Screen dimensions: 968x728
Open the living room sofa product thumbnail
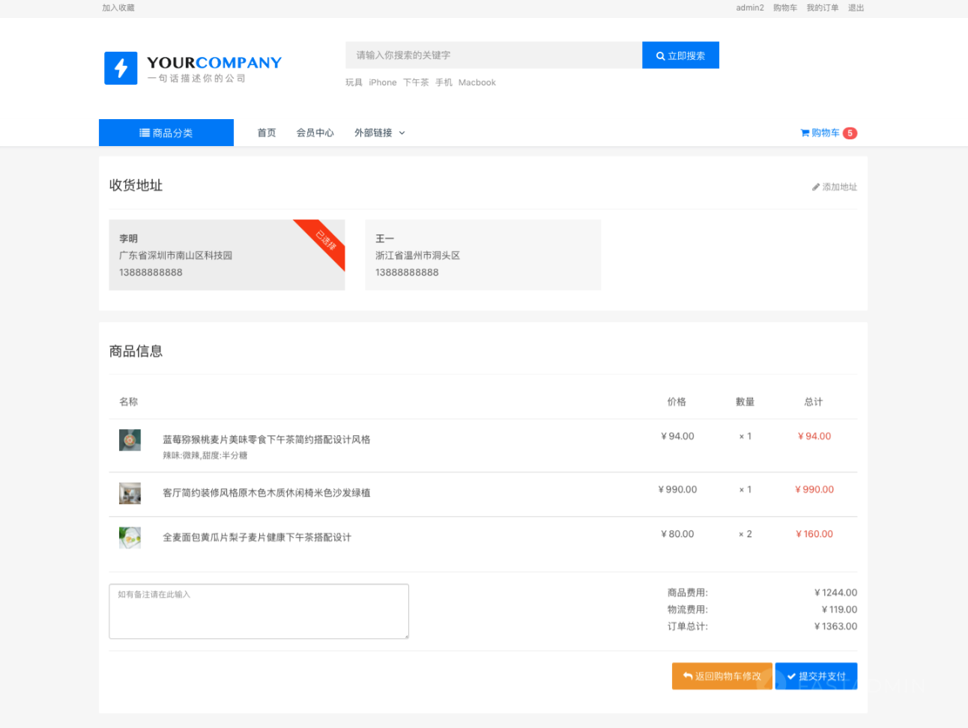pyautogui.click(x=130, y=494)
